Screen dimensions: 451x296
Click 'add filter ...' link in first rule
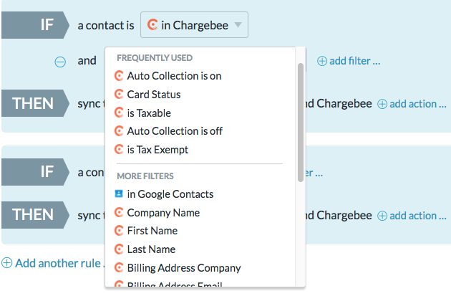tap(354, 61)
